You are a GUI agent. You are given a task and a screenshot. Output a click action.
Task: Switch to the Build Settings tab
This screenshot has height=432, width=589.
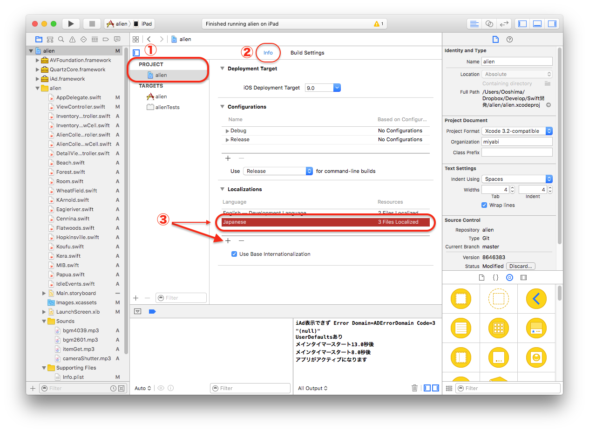[x=307, y=53]
